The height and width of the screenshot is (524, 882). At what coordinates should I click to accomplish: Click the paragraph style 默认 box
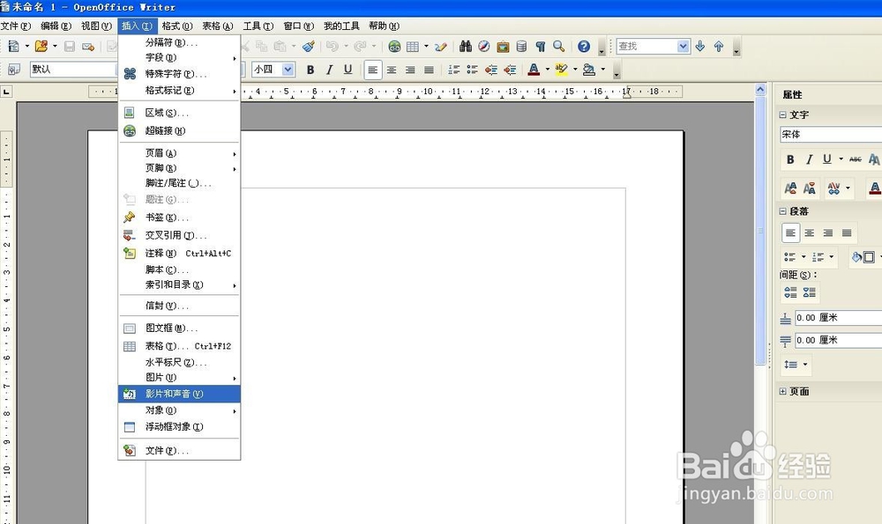pos(74,70)
